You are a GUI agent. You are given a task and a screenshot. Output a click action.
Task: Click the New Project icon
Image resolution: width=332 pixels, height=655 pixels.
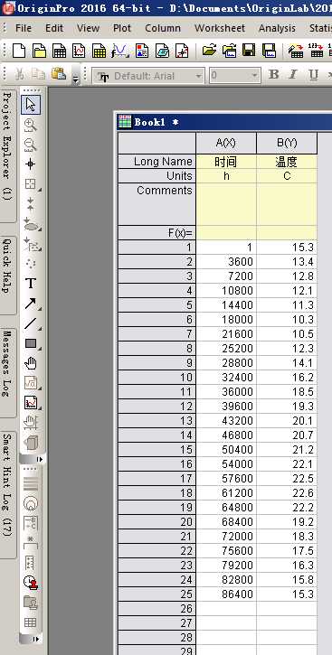coord(18,51)
